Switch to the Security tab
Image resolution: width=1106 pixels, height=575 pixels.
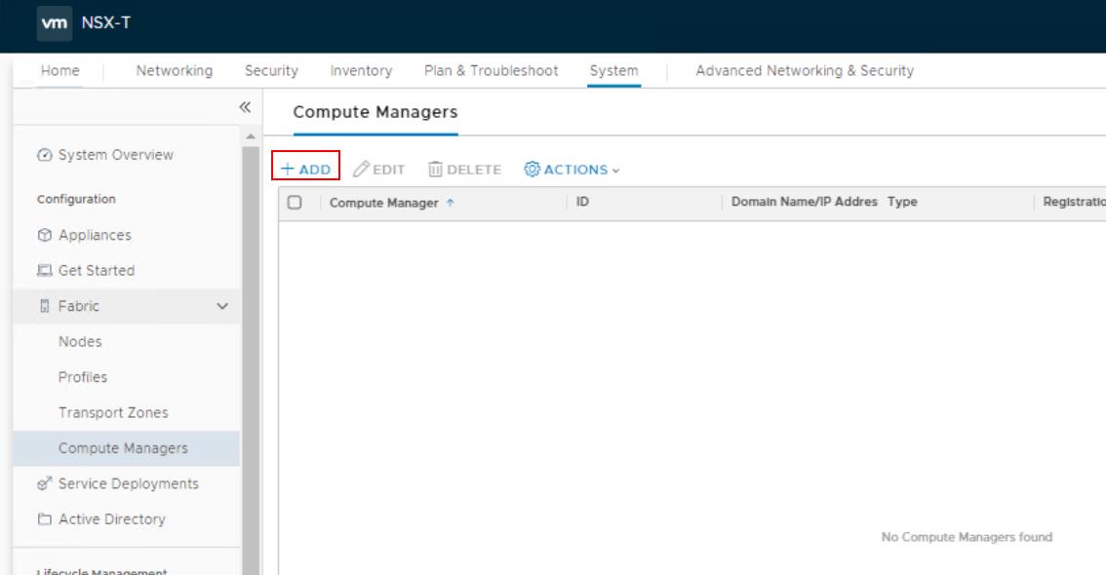pos(271,70)
